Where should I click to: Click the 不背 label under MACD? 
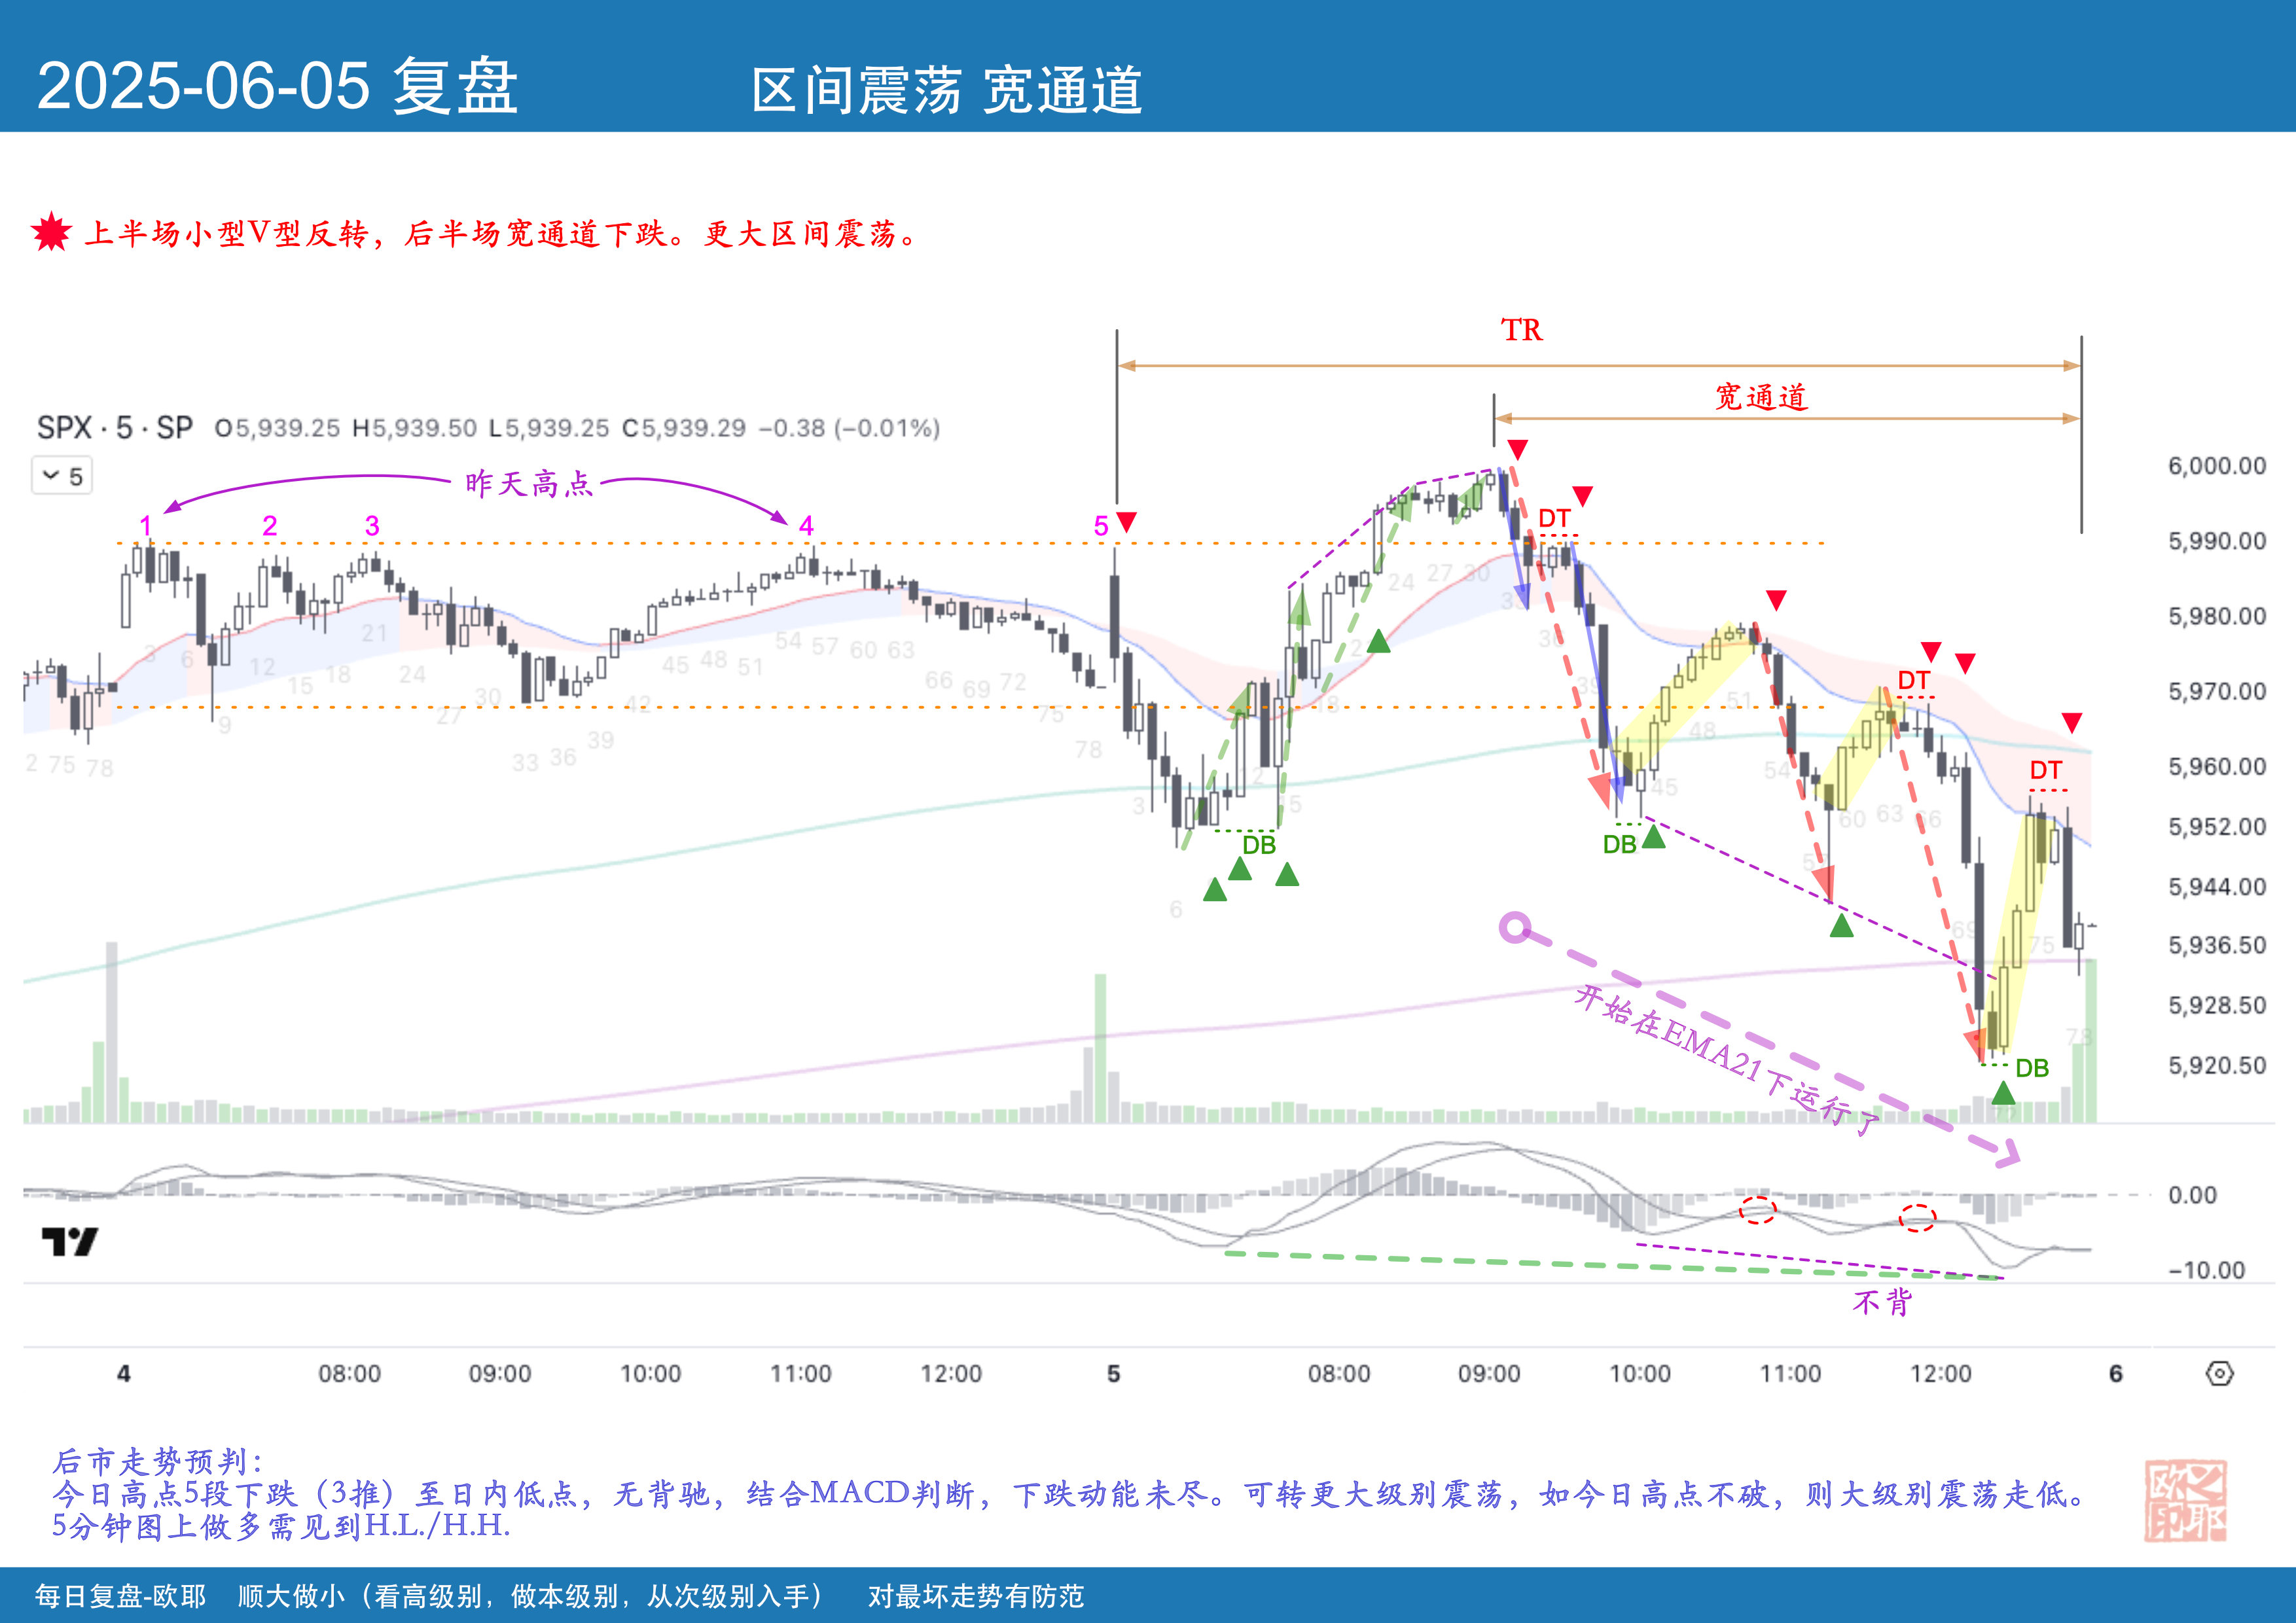tap(1881, 1301)
